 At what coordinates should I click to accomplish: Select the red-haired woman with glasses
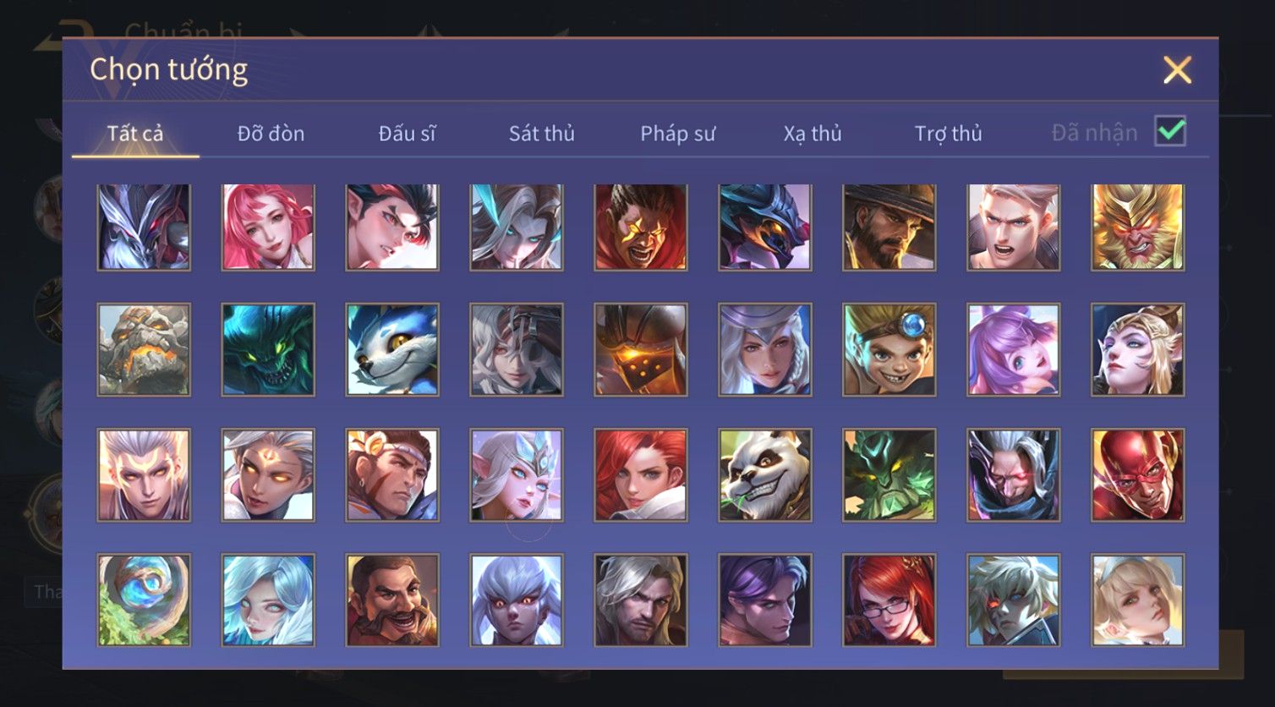point(889,600)
